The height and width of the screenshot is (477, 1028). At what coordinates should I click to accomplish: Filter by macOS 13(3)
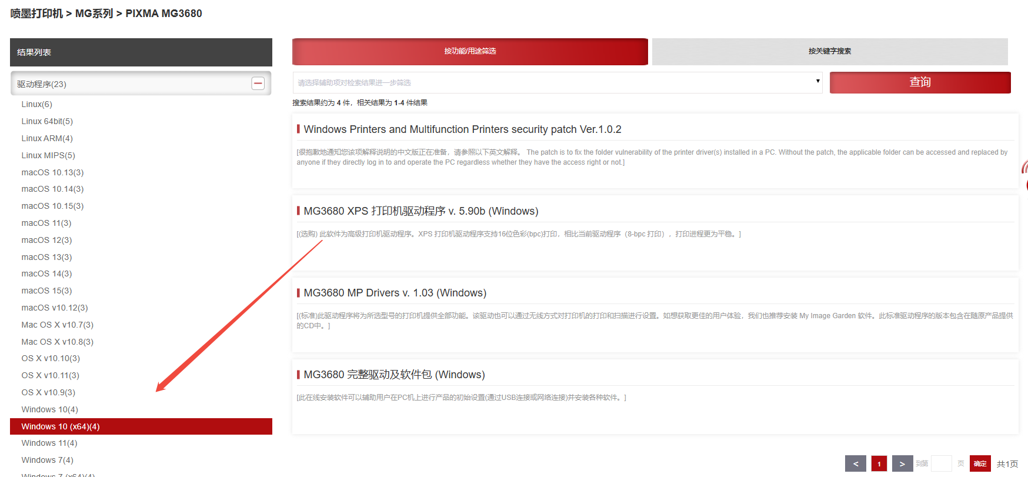(x=46, y=257)
